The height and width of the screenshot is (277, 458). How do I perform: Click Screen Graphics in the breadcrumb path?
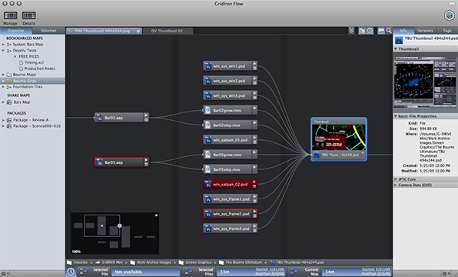tap(198, 262)
